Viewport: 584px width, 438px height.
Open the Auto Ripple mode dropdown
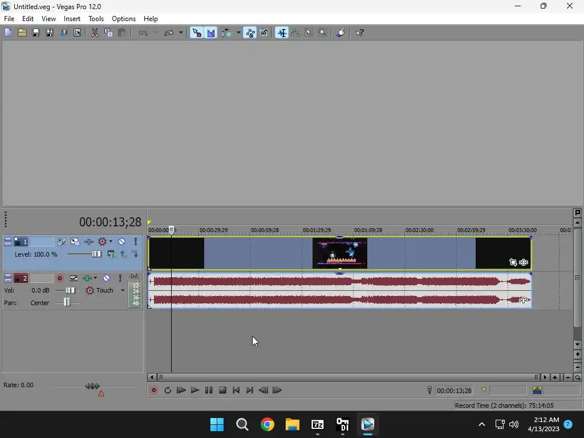click(238, 33)
